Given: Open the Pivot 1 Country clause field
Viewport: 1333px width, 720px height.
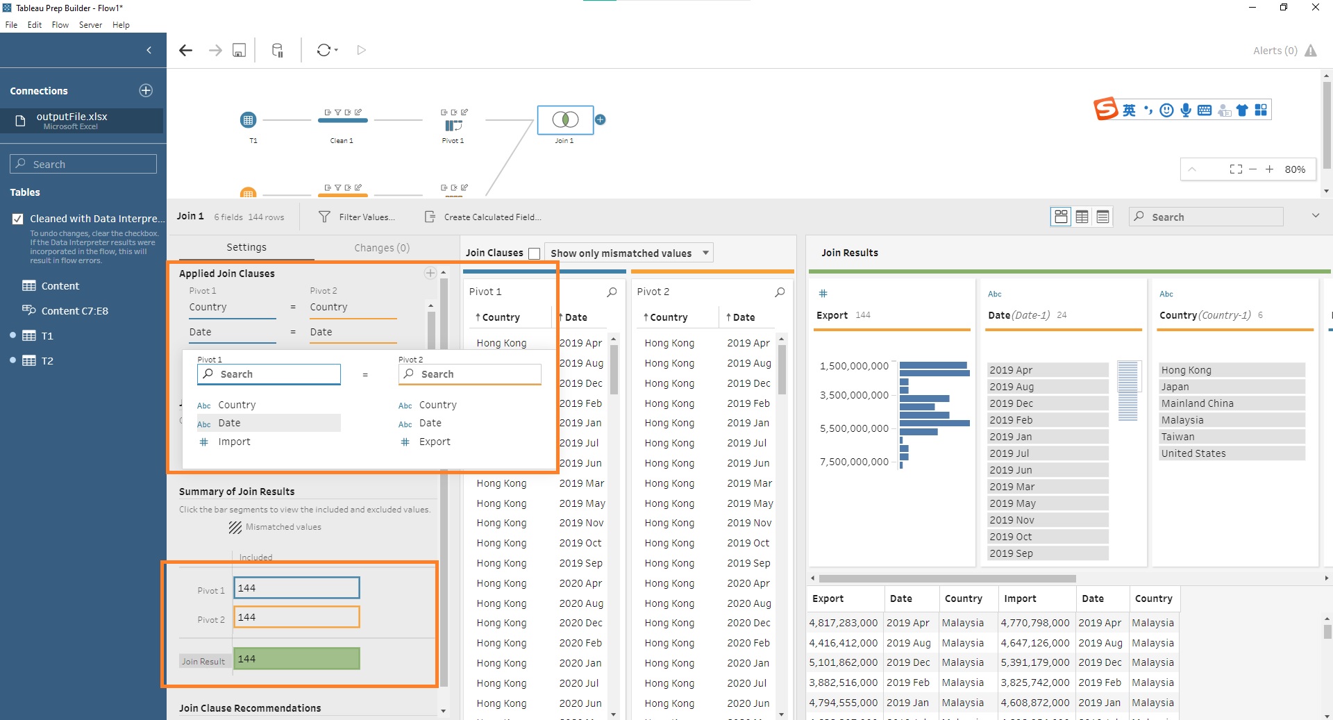Looking at the screenshot, I should 233,308.
